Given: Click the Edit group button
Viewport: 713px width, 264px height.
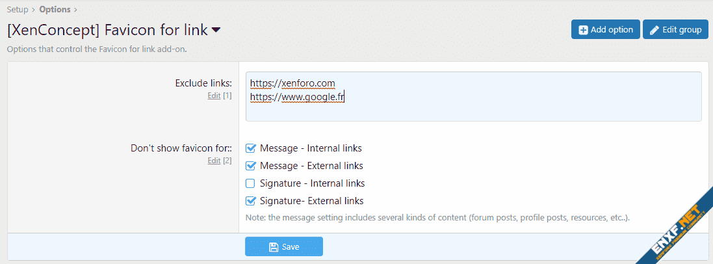Looking at the screenshot, I should pos(675,30).
